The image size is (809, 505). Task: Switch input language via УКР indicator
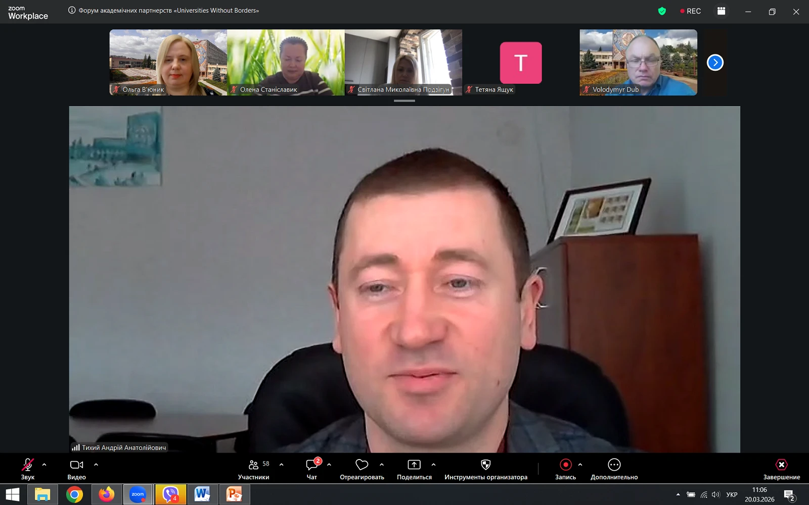click(732, 495)
